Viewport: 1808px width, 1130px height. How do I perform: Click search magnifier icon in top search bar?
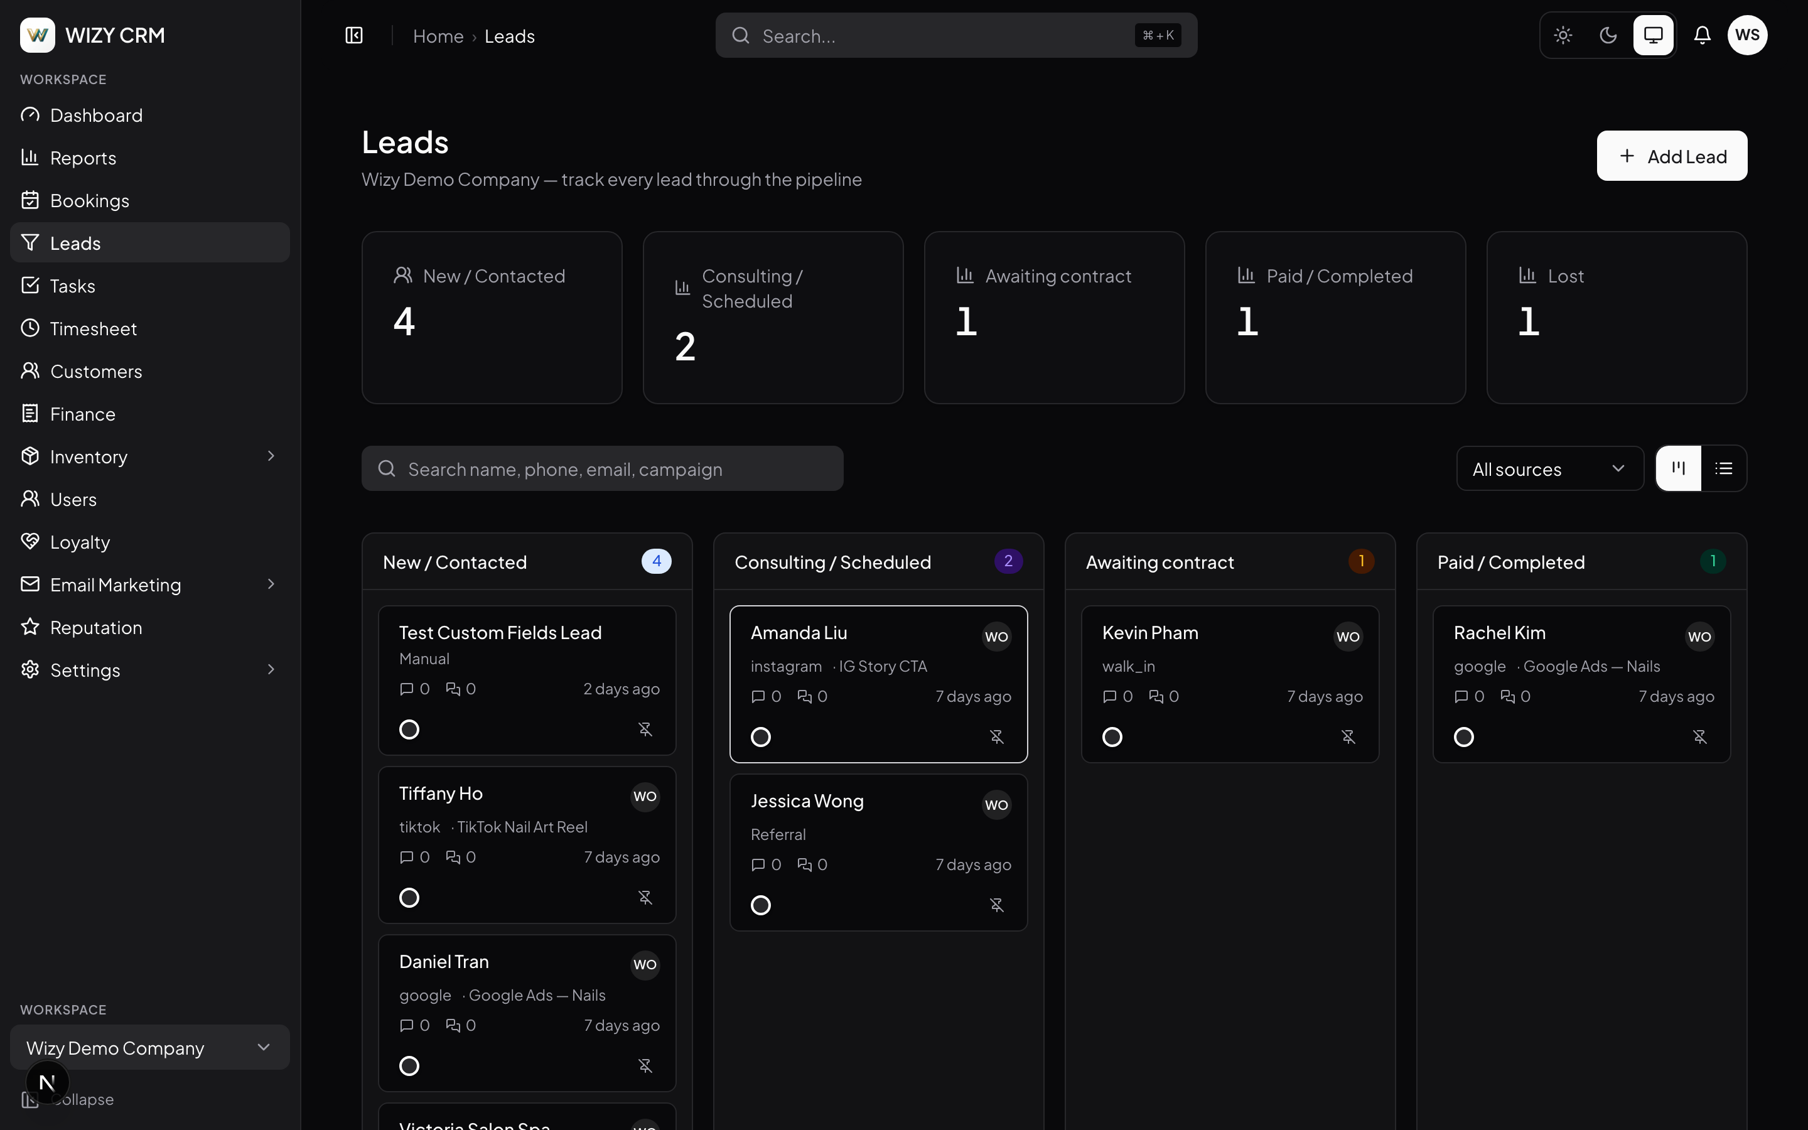740,35
